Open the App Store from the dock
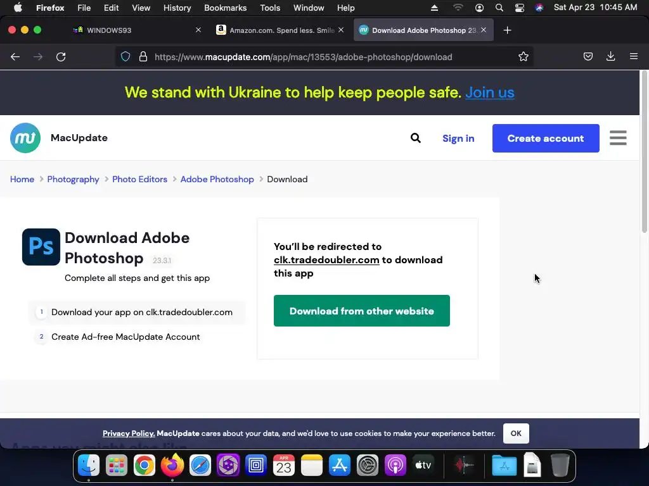 point(340,465)
